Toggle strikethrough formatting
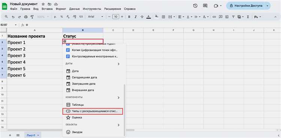Image resolution: width=281 pixels, height=138 pixels. (x=142, y=17)
